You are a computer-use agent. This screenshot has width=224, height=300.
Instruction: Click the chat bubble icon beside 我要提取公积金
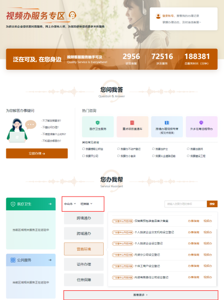pyautogui.click(x=84, y=149)
